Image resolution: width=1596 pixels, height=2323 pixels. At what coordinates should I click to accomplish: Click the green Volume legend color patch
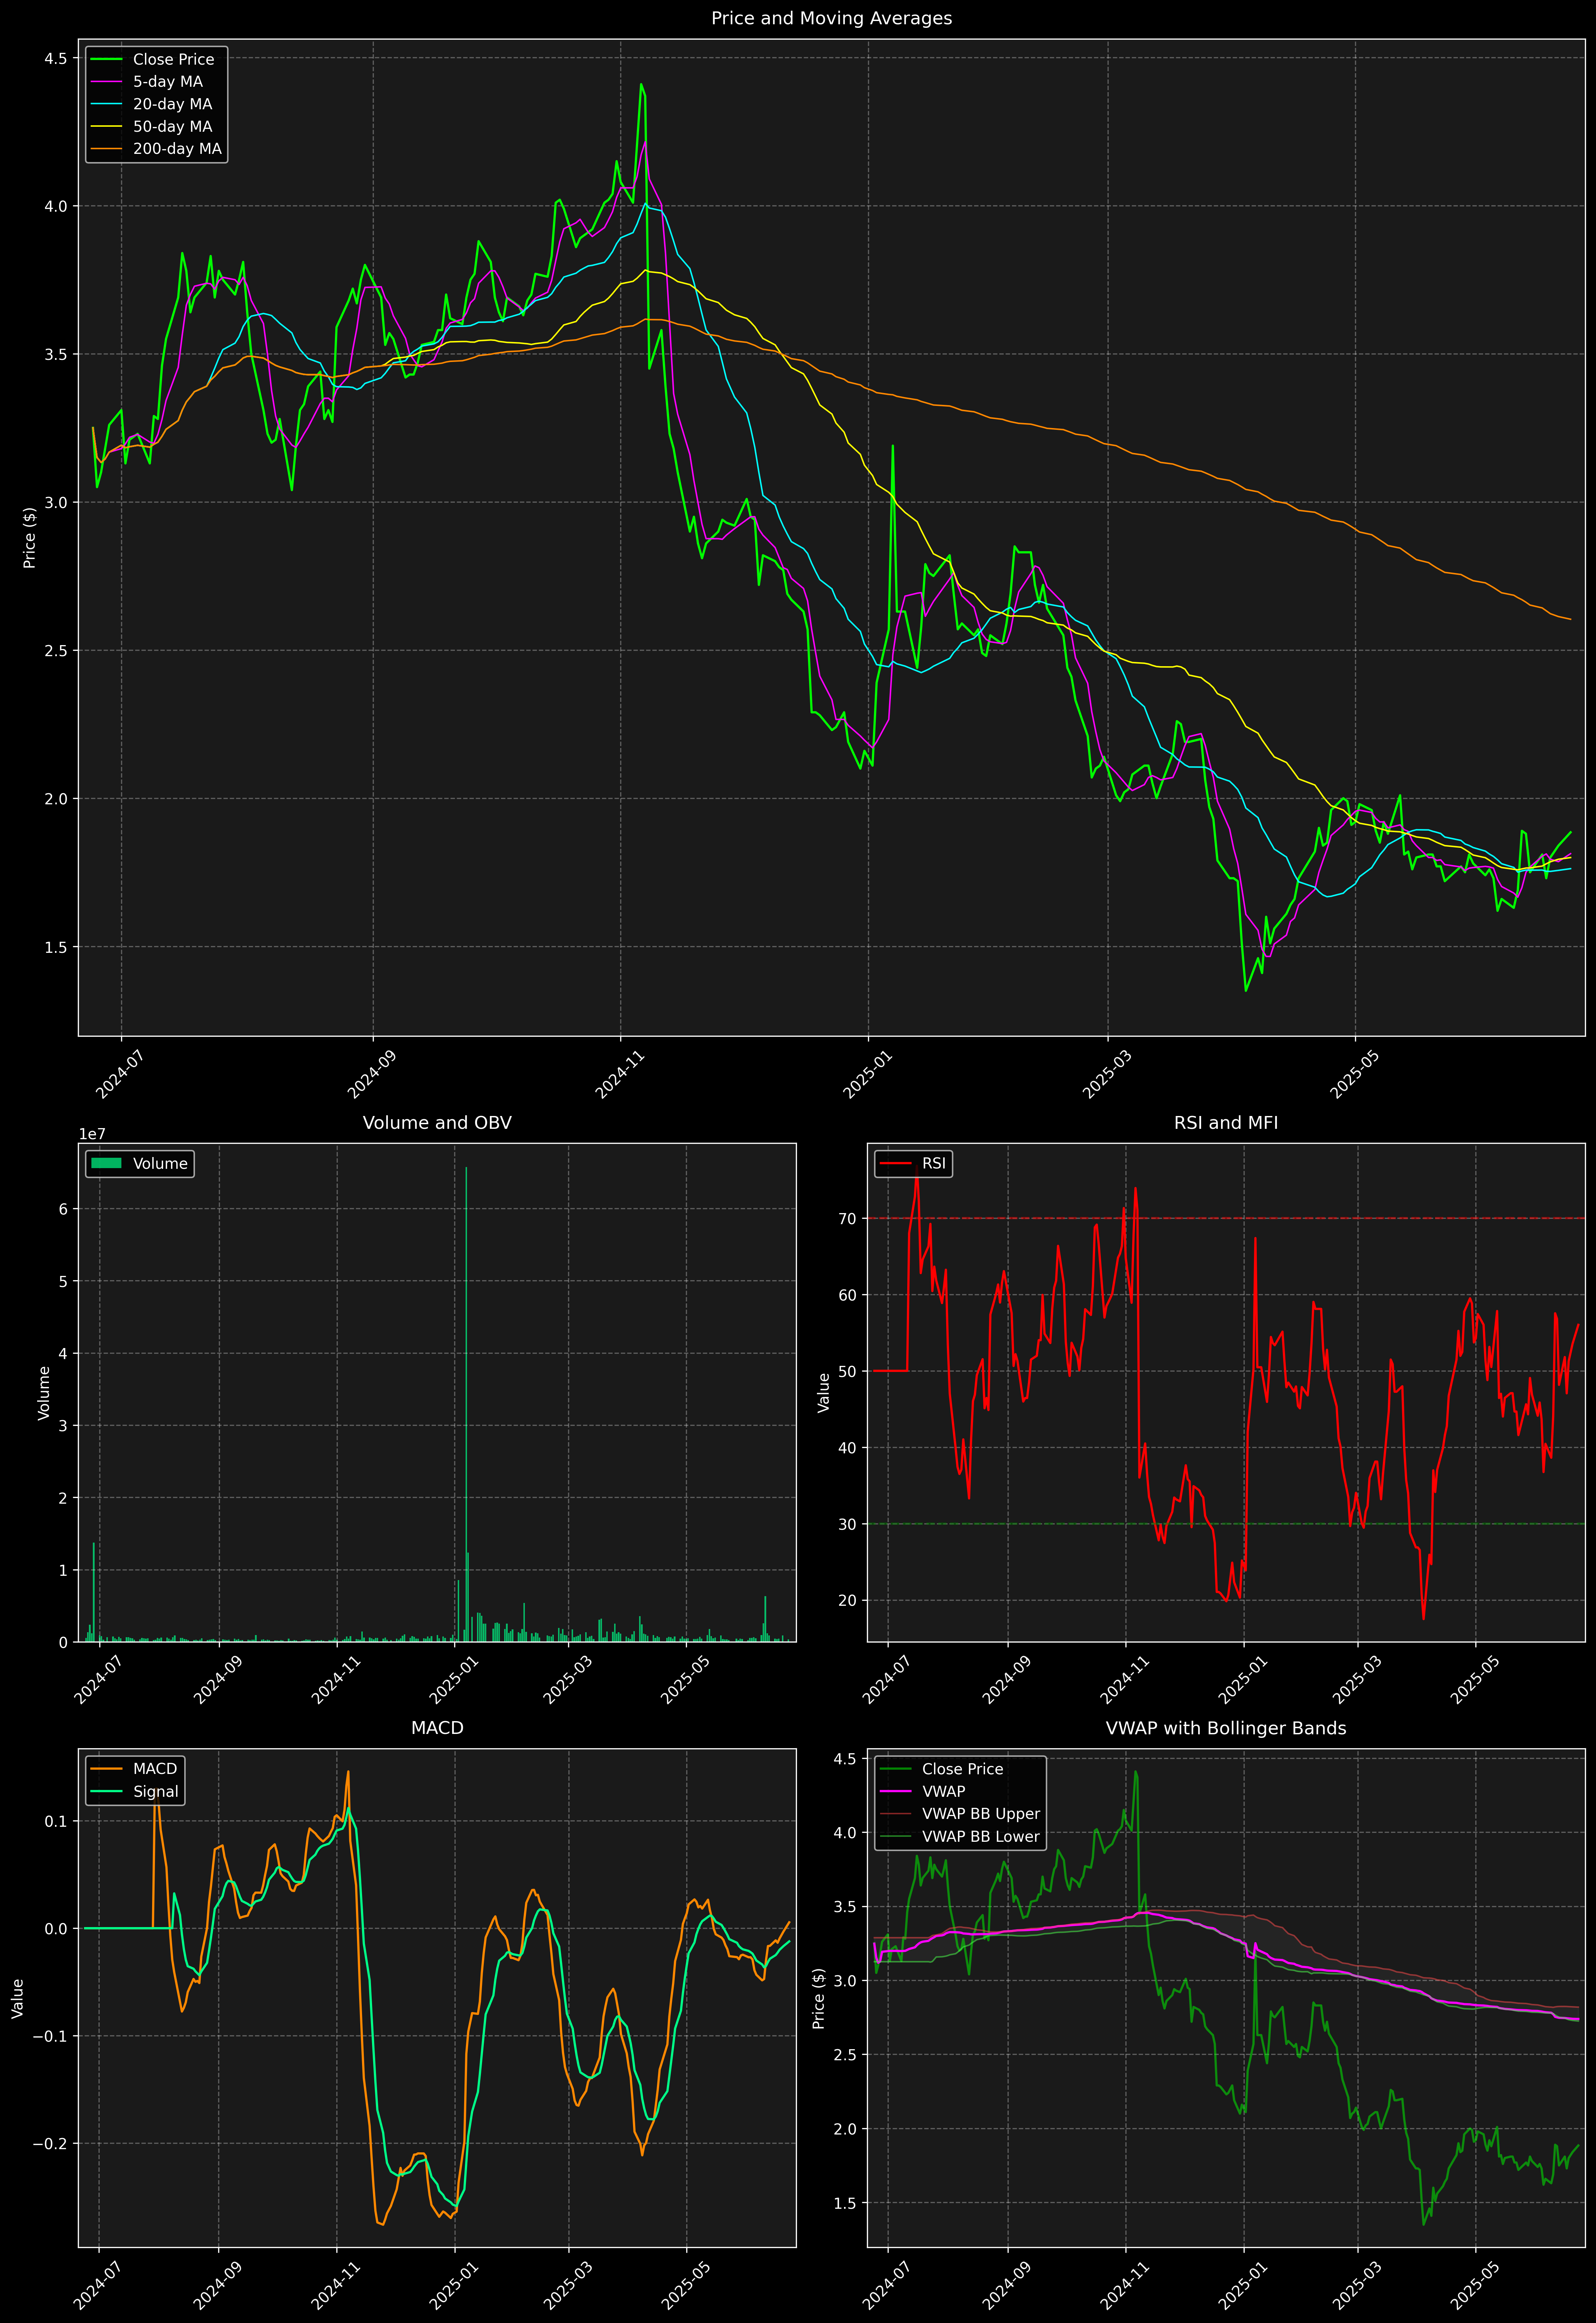click(x=106, y=1163)
